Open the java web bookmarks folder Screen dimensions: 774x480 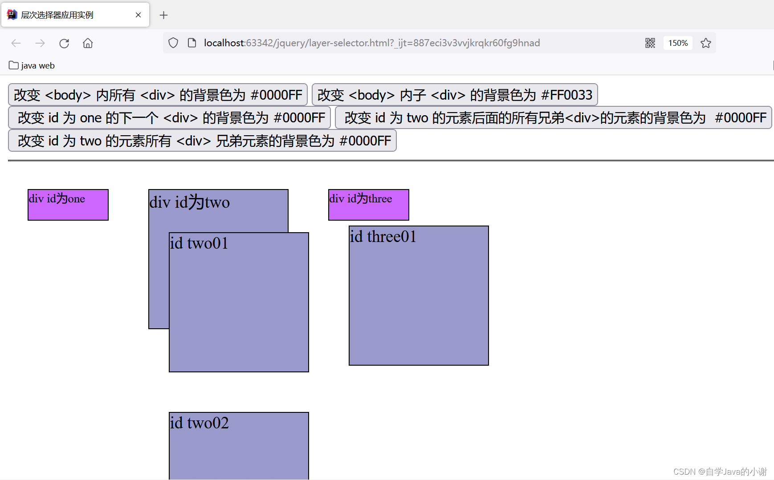pyautogui.click(x=32, y=65)
